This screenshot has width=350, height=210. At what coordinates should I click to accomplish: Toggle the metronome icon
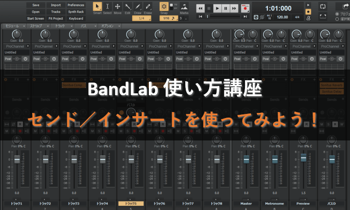[308, 18]
